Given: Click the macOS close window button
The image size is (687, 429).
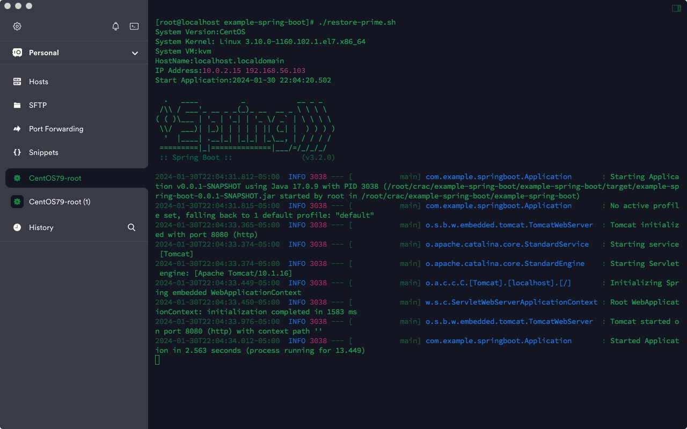Looking at the screenshot, I should pyautogui.click(x=8, y=6).
